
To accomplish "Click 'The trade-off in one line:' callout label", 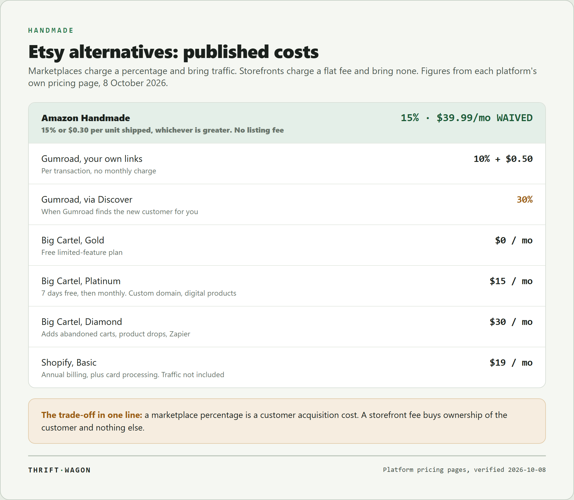I will 92,415.
